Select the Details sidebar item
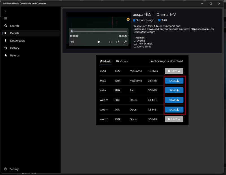The height and width of the screenshot is (175, 226). pyautogui.click(x=31, y=33)
